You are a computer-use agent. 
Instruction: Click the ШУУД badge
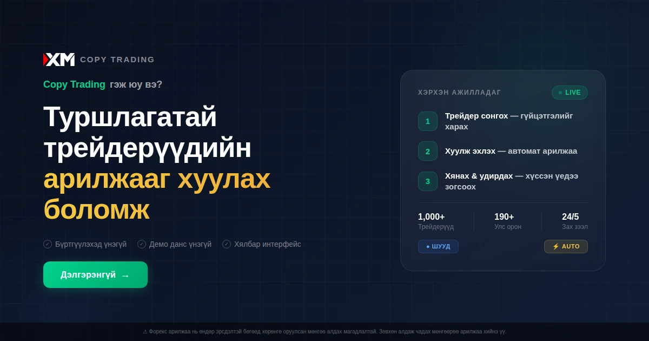(438, 246)
